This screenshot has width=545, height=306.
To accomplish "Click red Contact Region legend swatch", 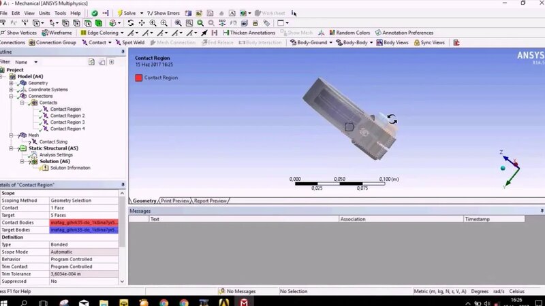I will point(139,78).
